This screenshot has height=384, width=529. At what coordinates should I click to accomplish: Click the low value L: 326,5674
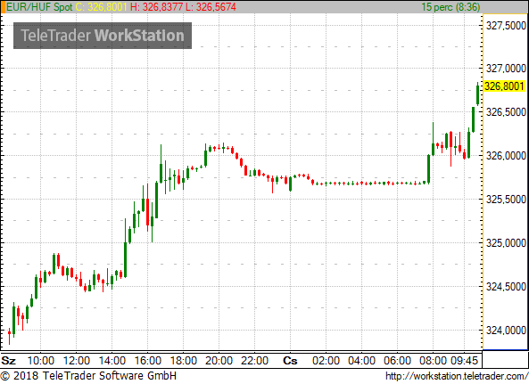[211, 7]
